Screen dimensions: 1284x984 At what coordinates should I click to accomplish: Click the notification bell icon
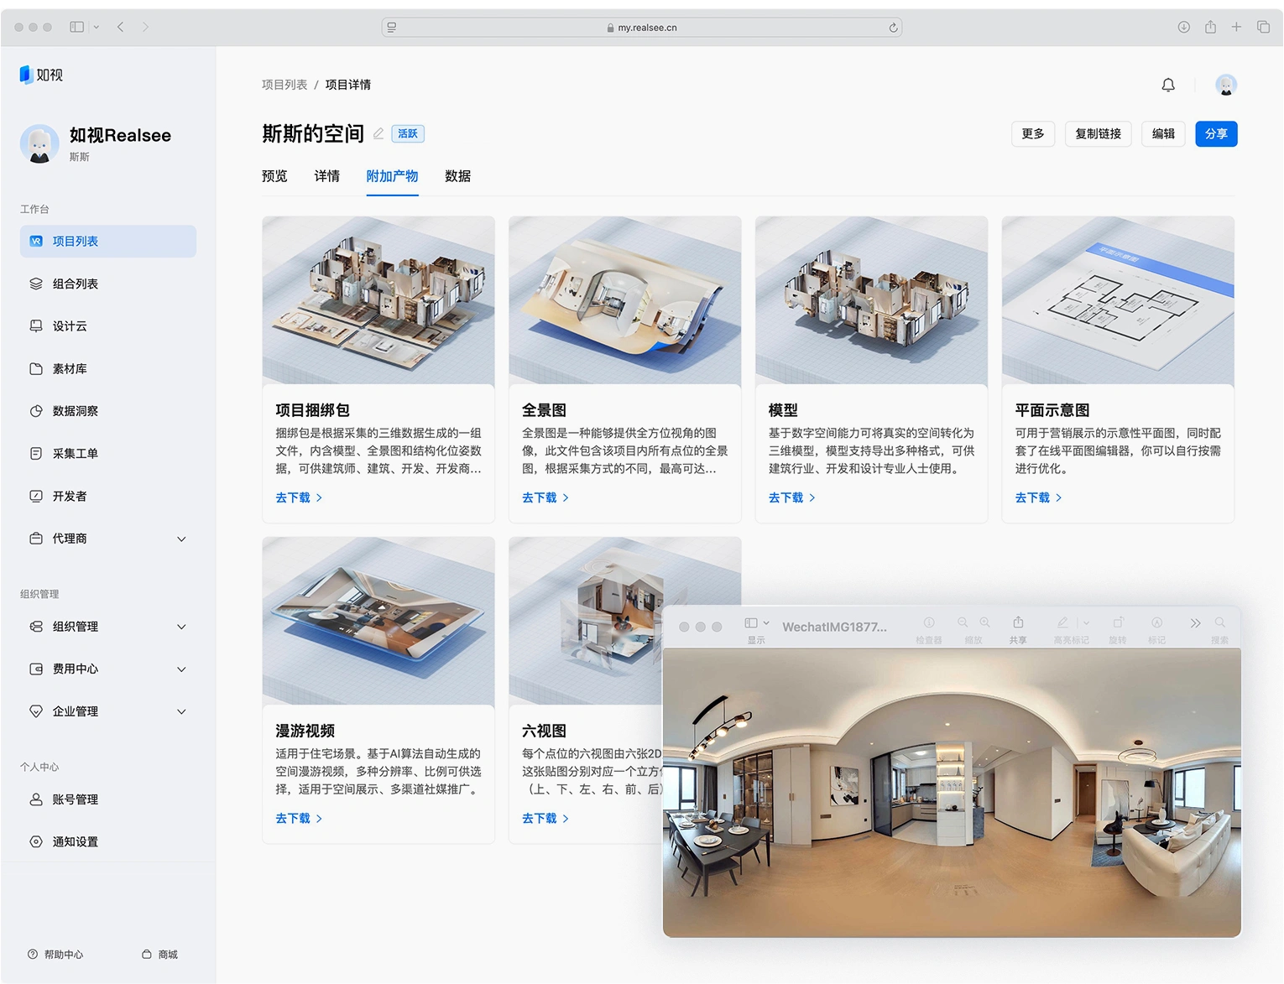click(x=1167, y=85)
